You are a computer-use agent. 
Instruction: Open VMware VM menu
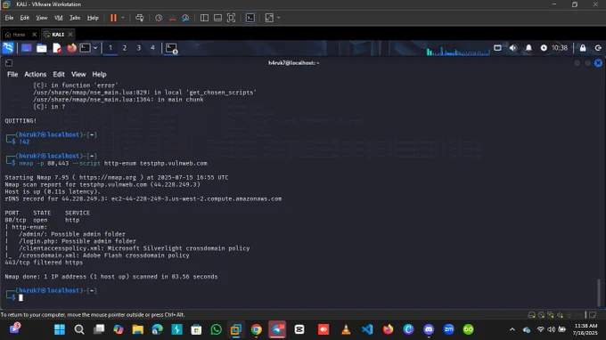click(x=58, y=18)
